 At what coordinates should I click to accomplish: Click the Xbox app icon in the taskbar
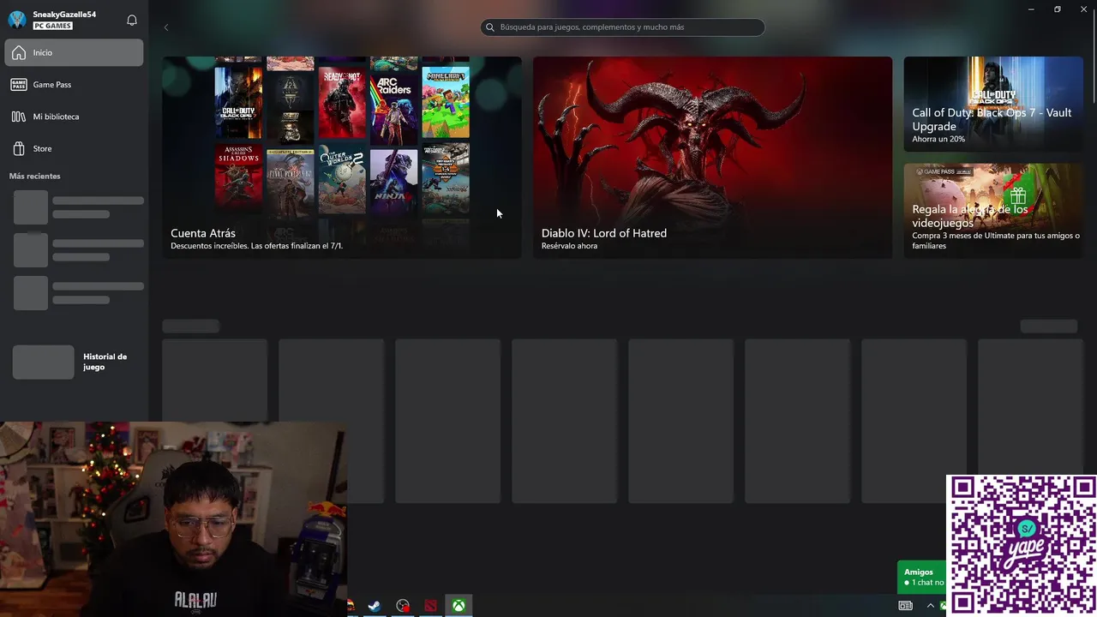pos(459,606)
